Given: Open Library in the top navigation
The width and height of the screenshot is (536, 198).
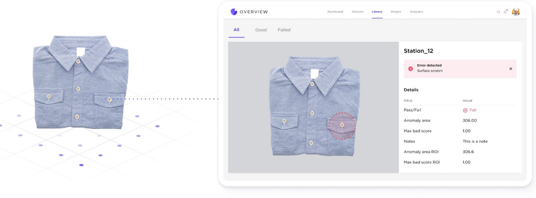Looking at the screenshot, I should (x=377, y=12).
